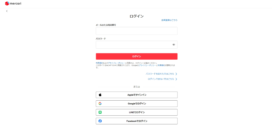
Task: Click the red ログイン button
Action: 137,56
